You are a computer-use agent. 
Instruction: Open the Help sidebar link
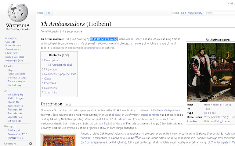coord(10,70)
